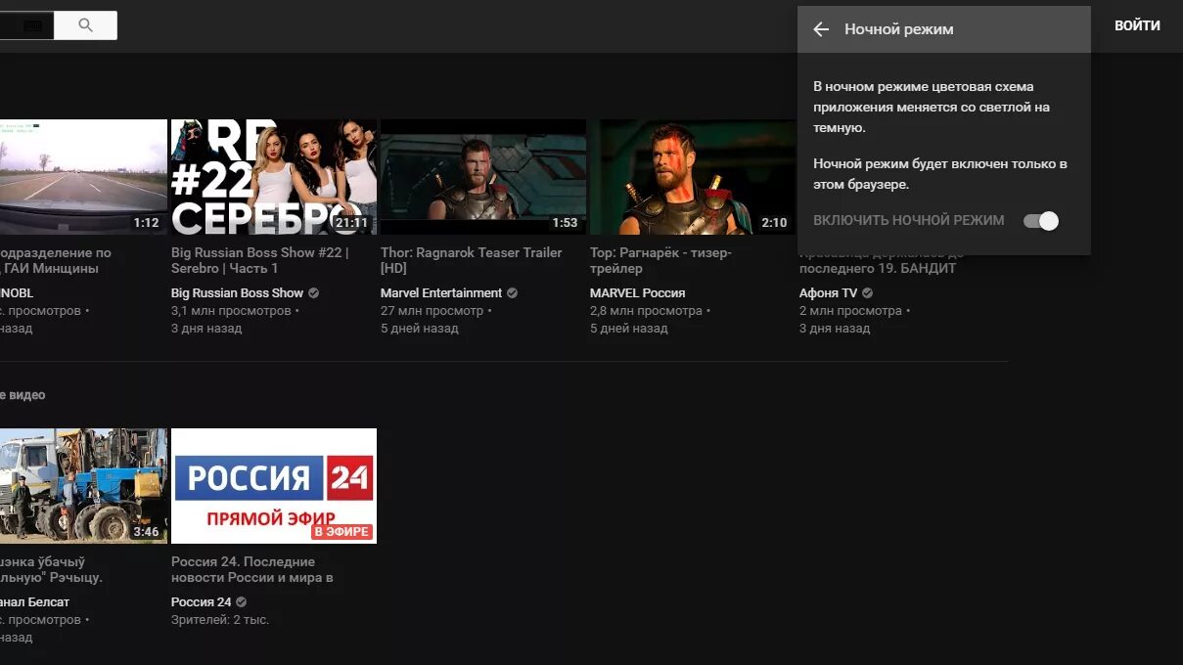Screen dimensions: 1183x665
Task: Open the Афоня TV channel link
Action: click(x=828, y=293)
